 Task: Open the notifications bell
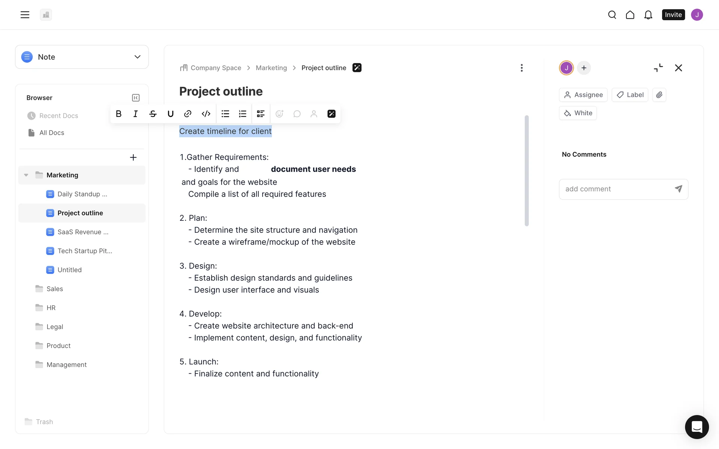coord(648,15)
